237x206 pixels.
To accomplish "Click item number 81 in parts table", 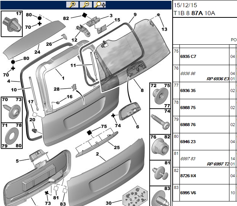I will pyautogui.click(x=176, y=154).
